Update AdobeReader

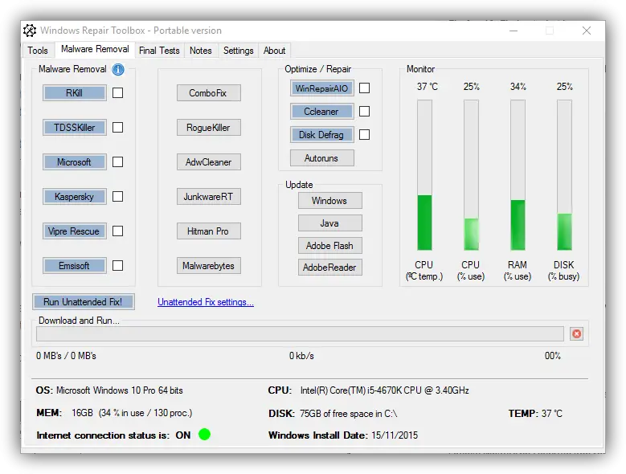pos(330,268)
